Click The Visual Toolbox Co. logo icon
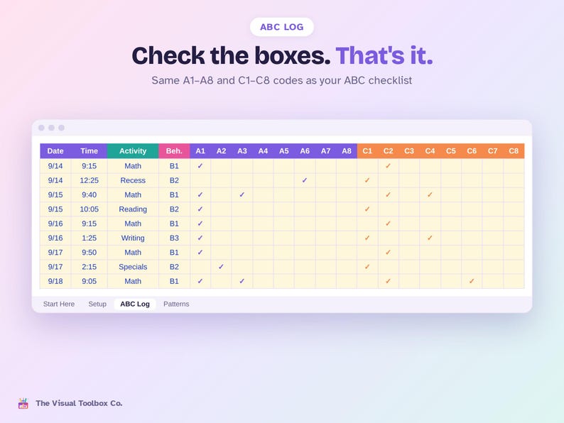The width and height of the screenshot is (564, 423). click(23, 403)
